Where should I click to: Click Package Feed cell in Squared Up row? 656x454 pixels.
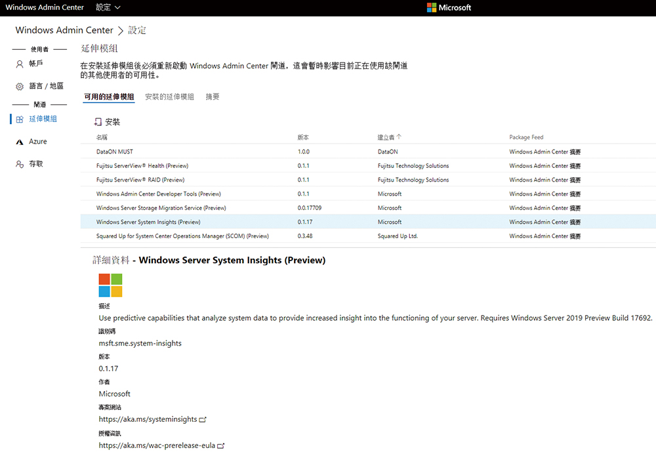(x=544, y=236)
